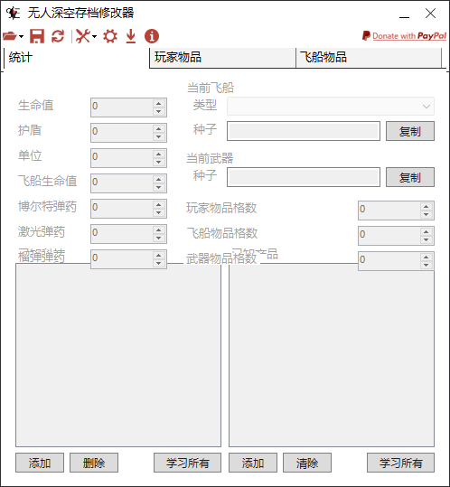Click 添加 under the right list
450x487 pixels.
click(253, 463)
